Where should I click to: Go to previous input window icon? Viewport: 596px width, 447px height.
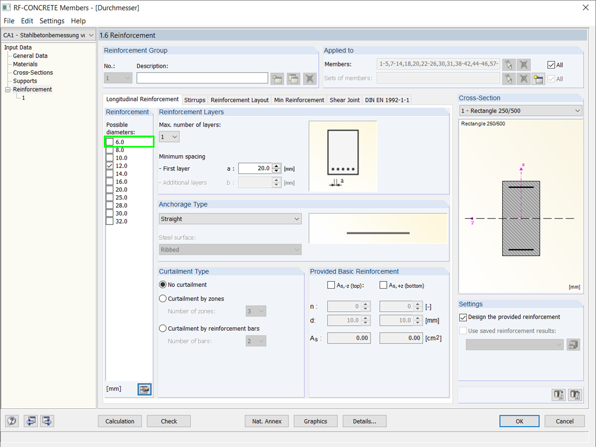31,421
